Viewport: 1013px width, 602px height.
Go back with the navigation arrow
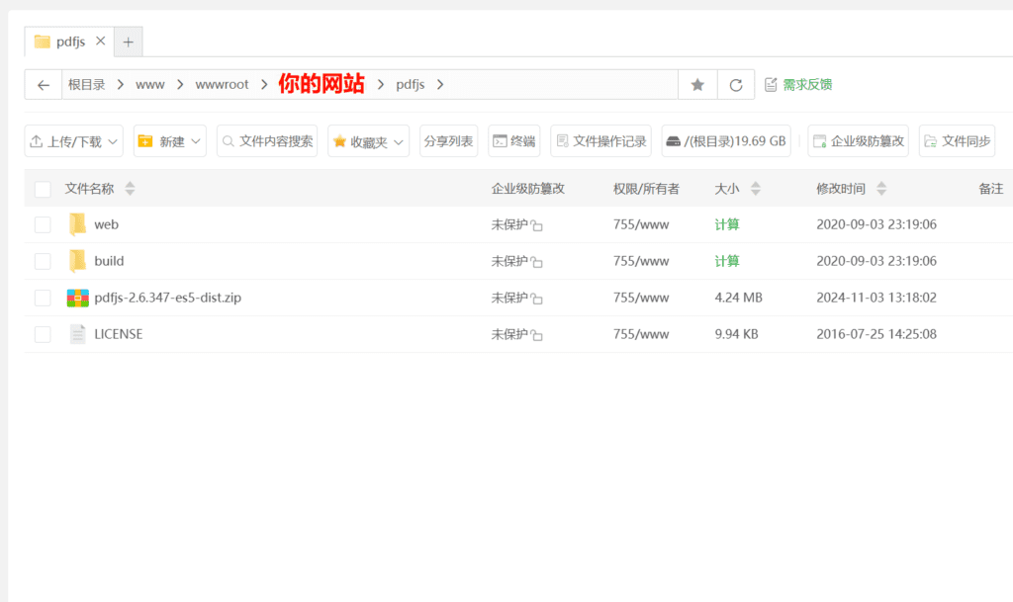(x=43, y=84)
